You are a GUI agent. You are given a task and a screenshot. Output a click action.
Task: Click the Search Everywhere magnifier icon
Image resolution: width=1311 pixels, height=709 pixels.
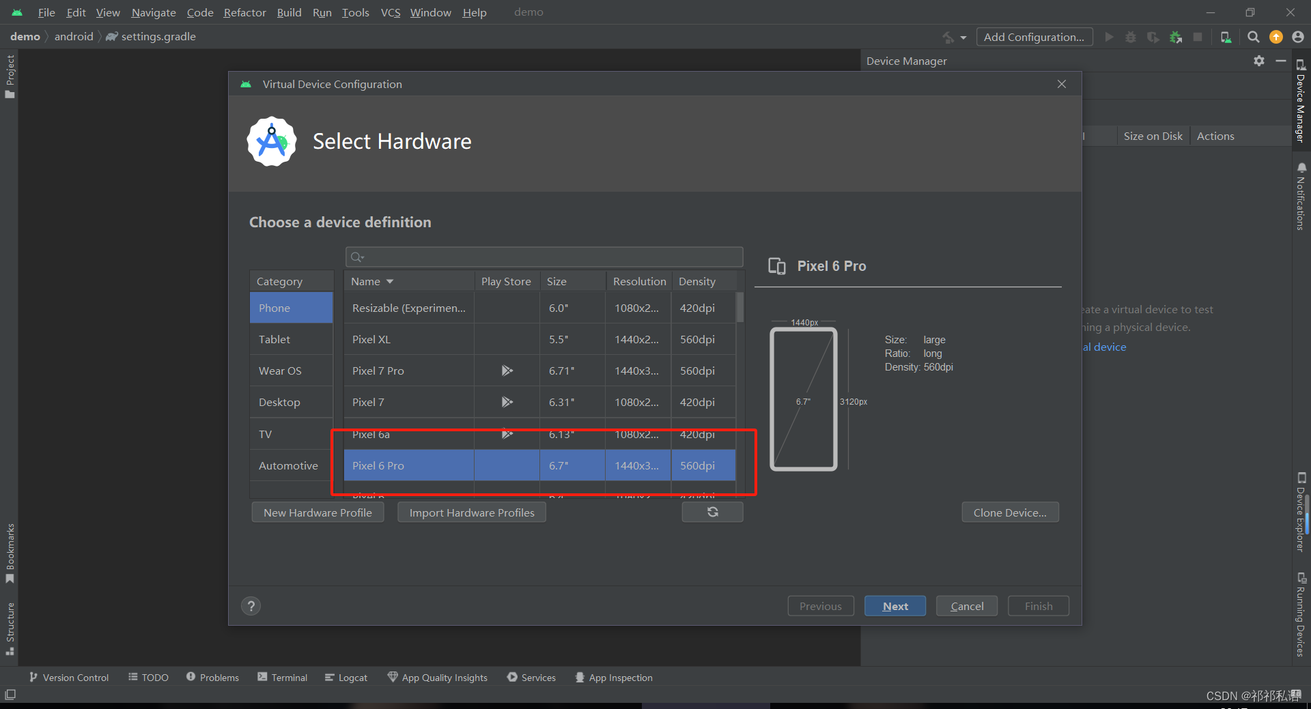tap(1254, 37)
